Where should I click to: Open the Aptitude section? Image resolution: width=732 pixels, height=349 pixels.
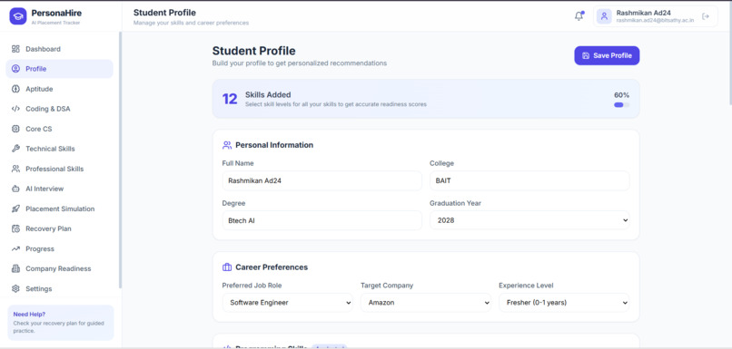59,89
